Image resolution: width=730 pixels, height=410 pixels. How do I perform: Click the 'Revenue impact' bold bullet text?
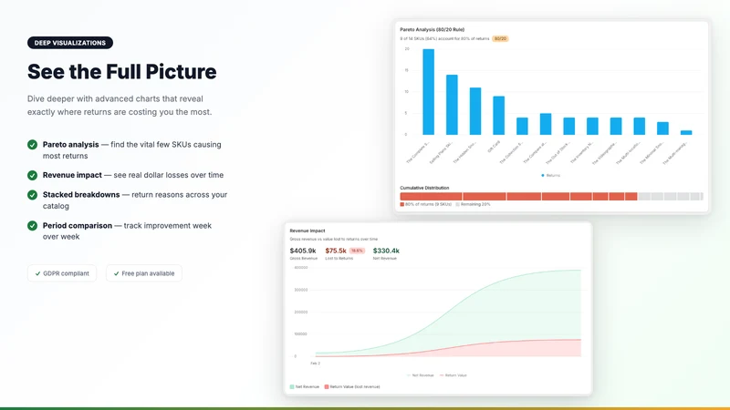[x=72, y=175]
